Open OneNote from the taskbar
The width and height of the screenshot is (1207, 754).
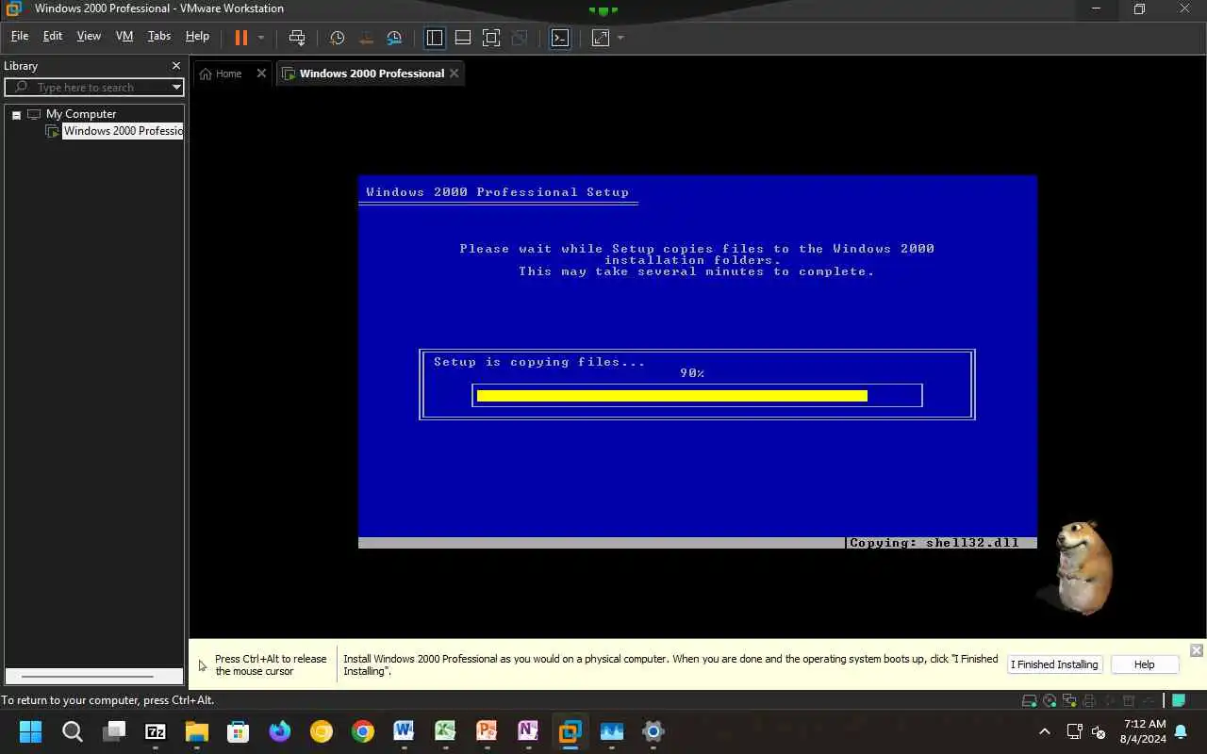click(528, 731)
